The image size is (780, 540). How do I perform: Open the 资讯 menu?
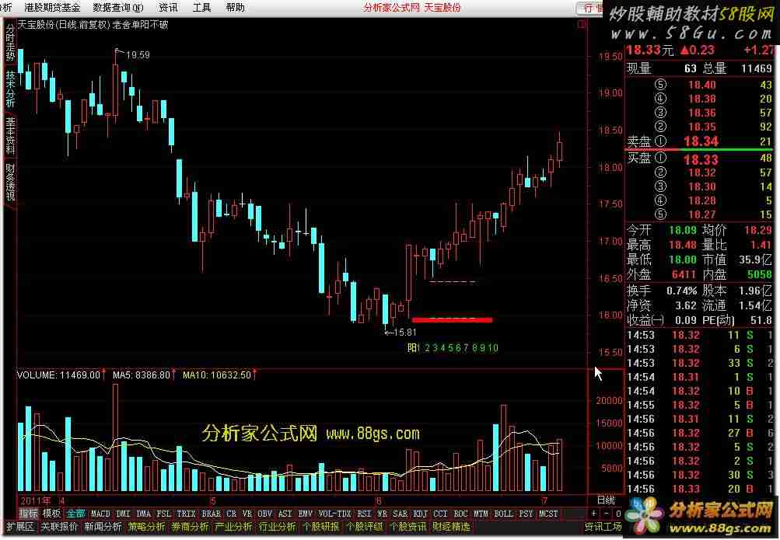[168, 8]
